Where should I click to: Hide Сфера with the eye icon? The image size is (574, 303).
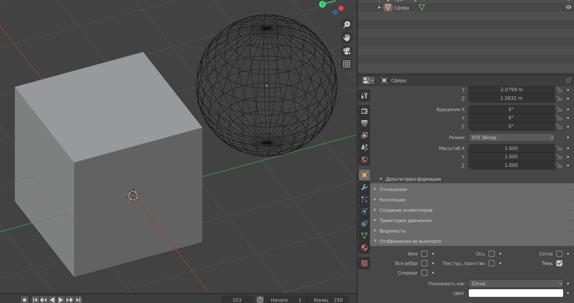tap(568, 8)
